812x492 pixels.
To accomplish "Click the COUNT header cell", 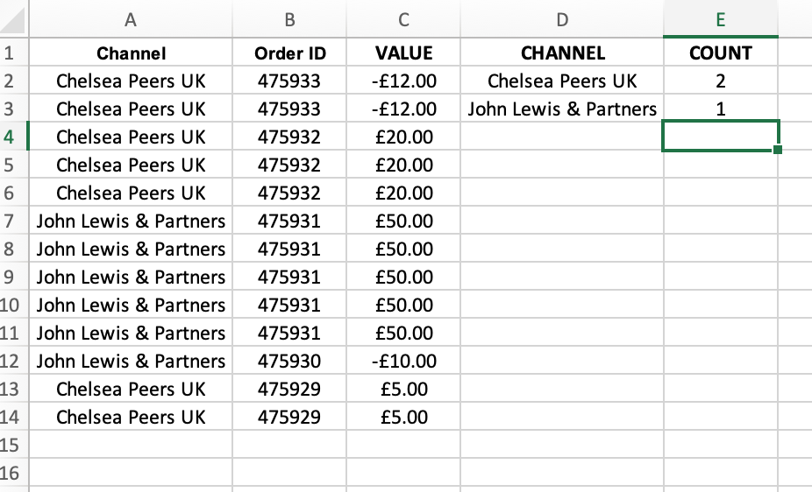I will point(720,53).
